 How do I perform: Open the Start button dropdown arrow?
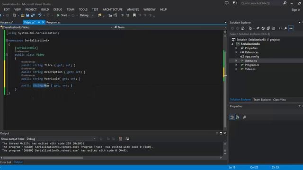coord(69,15)
